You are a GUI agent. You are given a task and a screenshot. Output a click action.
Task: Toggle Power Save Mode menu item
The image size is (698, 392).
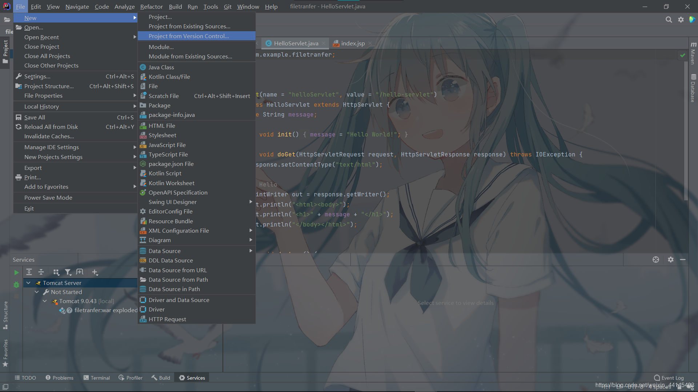(48, 198)
